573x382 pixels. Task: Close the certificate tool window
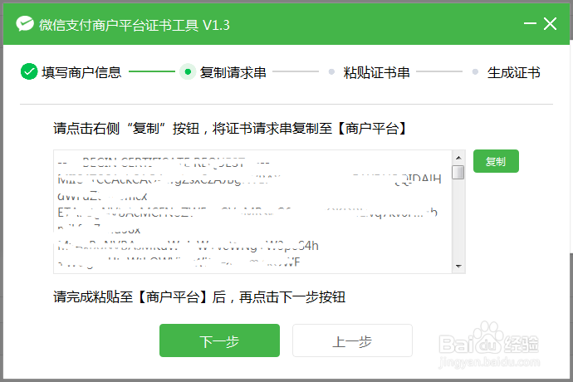pyautogui.click(x=550, y=24)
